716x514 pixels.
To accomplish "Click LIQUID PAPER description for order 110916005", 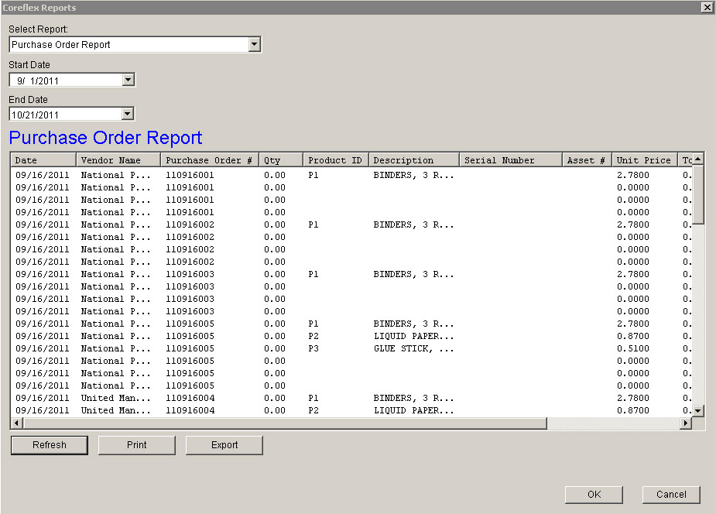I will (413, 337).
